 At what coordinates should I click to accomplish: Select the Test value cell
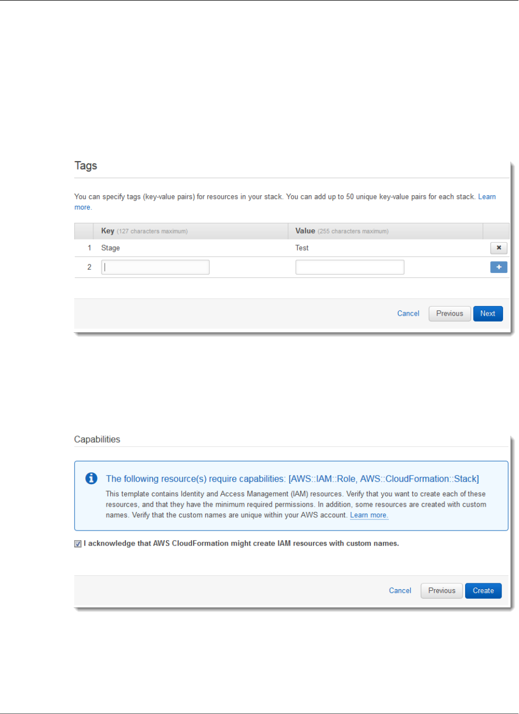(x=302, y=248)
